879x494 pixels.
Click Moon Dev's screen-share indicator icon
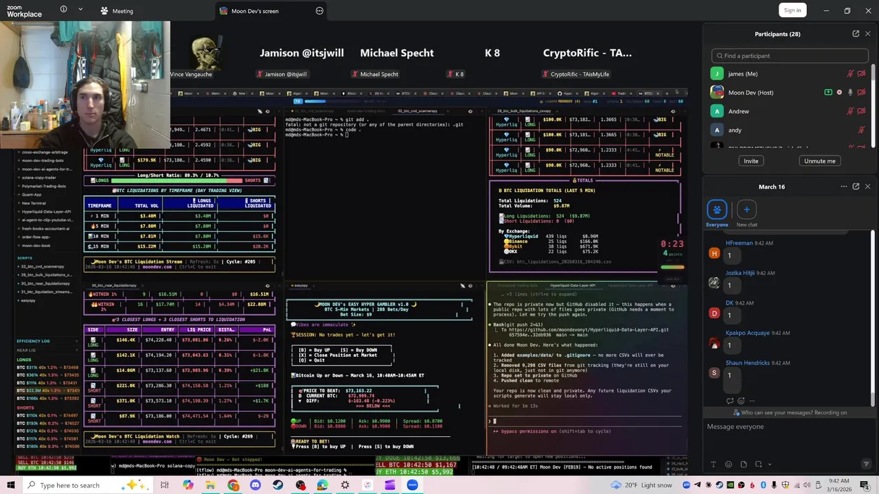pyautogui.click(x=828, y=92)
